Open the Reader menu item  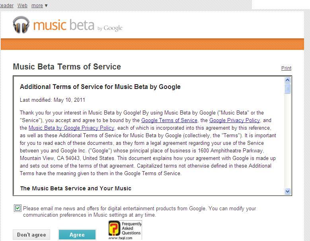coord(7,6)
